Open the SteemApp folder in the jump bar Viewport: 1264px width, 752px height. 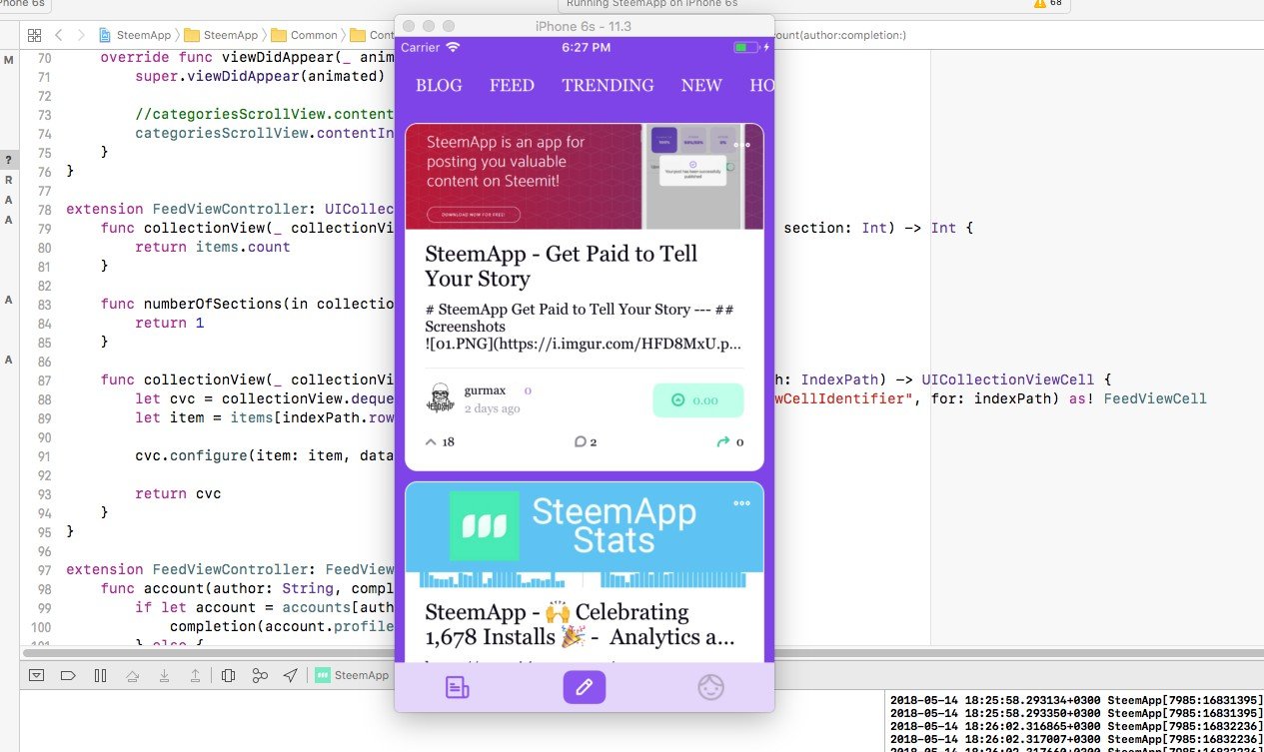[222, 35]
